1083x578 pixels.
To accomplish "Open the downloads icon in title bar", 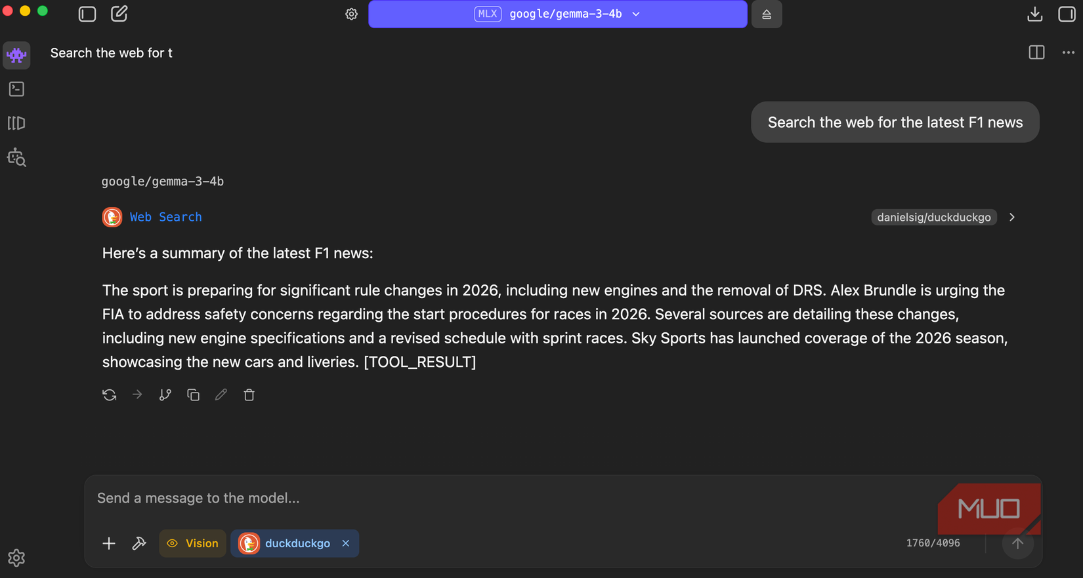I will (x=1035, y=14).
